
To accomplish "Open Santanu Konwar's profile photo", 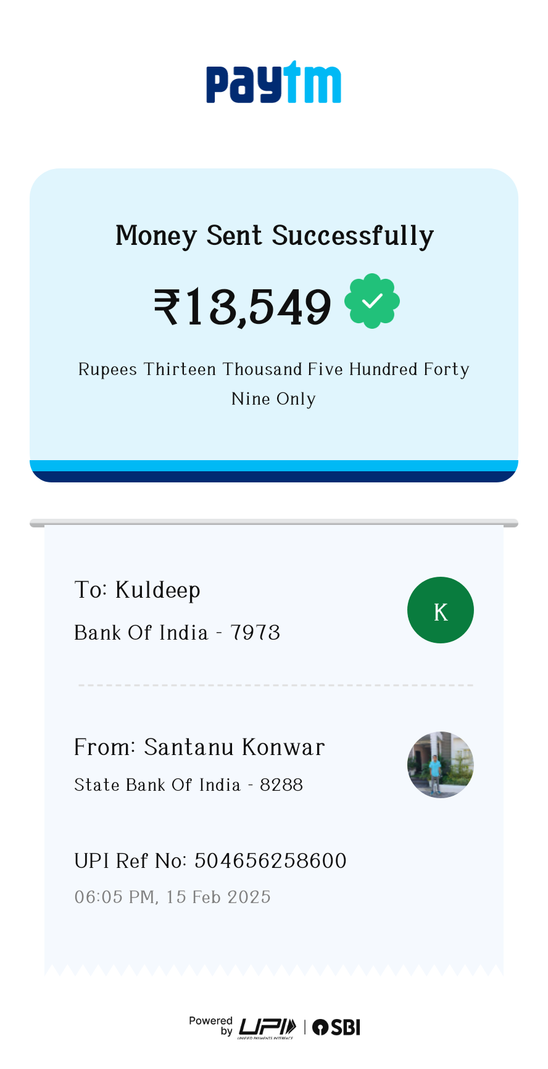I will pos(440,765).
